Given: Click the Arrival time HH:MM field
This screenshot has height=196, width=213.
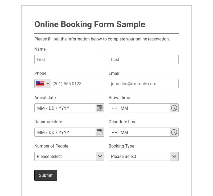Looking at the screenshot, I should (139, 108).
